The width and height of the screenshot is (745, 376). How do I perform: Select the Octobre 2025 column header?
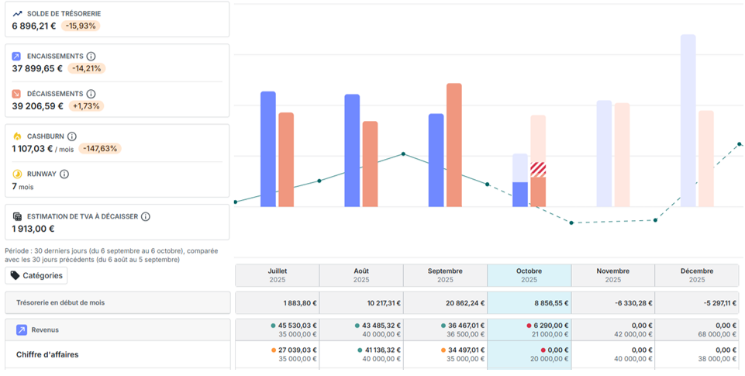coord(529,275)
